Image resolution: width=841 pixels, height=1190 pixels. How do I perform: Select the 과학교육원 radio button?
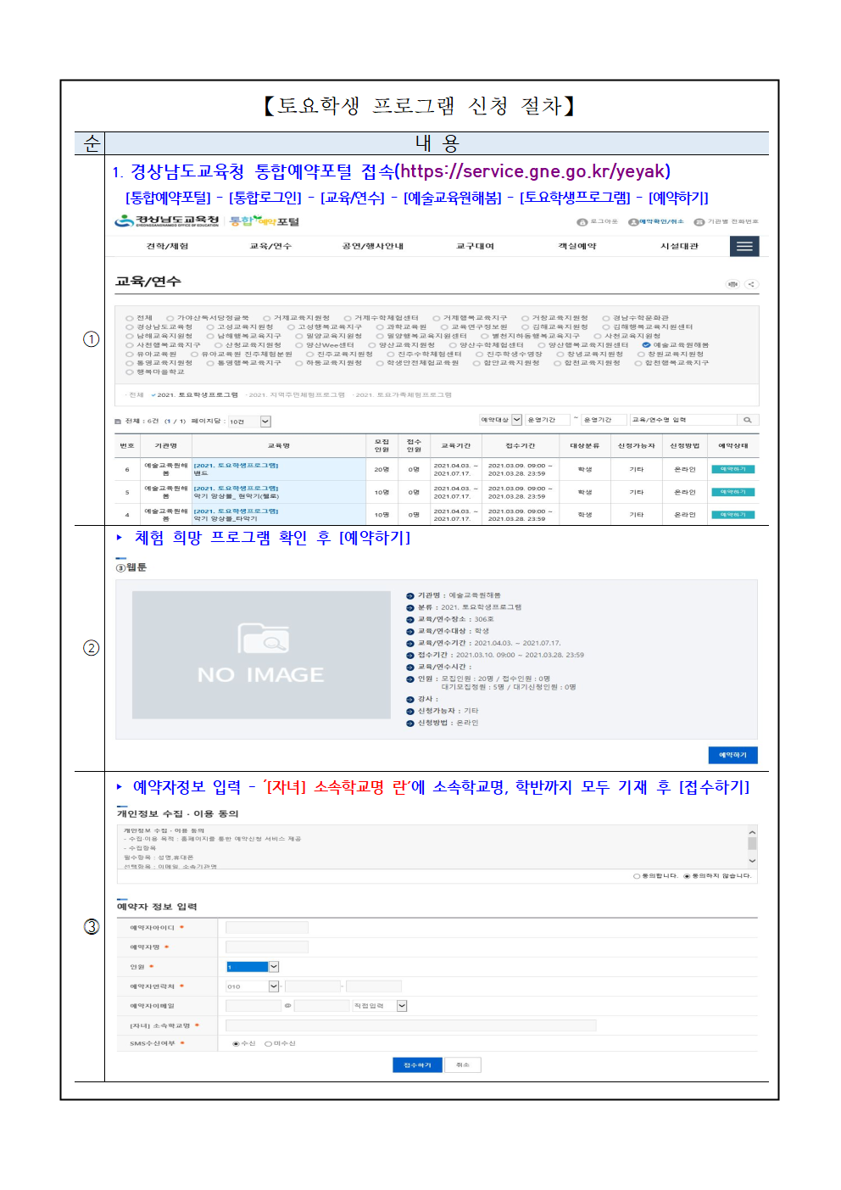[x=380, y=327]
